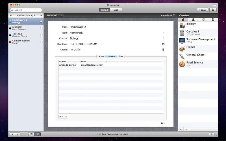
Task: Open the gear action menu
Action: [163, 123]
